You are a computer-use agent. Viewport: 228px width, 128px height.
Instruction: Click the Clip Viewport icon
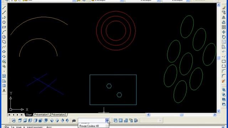pyautogui.click(x=136, y=121)
